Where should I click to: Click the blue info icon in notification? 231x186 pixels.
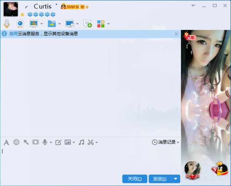[x=4, y=34]
